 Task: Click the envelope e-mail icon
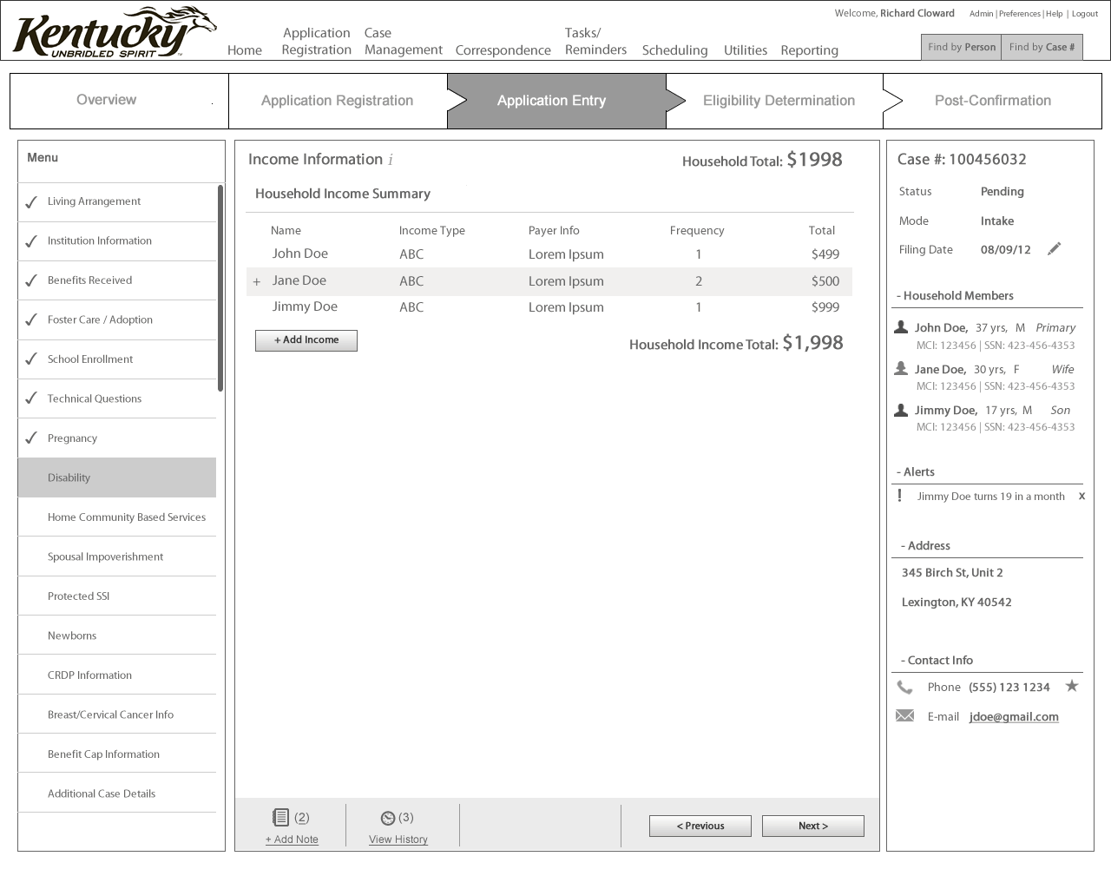pyautogui.click(x=904, y=716)
